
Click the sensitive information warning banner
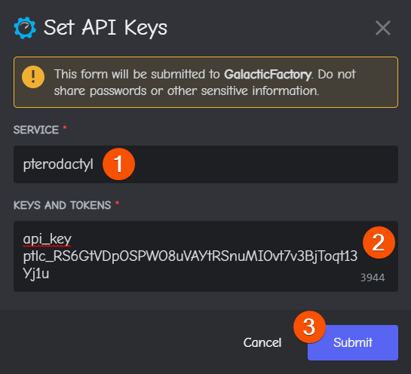point(206,82)
